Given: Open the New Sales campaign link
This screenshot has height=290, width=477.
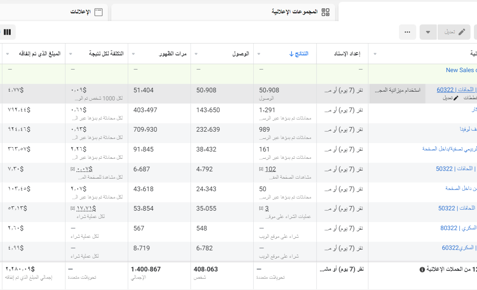Looking at the screenshot, I should [461, 70].
